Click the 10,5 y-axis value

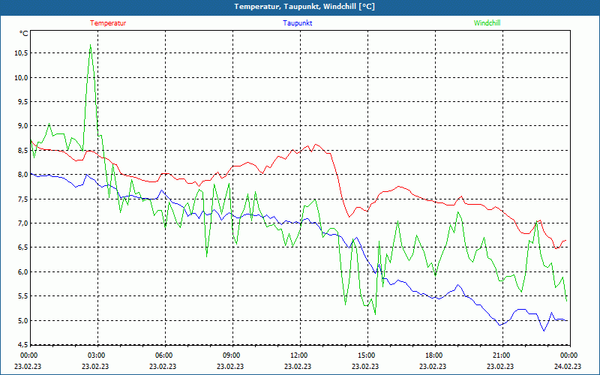[x=21, y=53]
